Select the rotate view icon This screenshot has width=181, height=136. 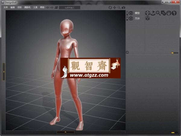pos(110,8)
